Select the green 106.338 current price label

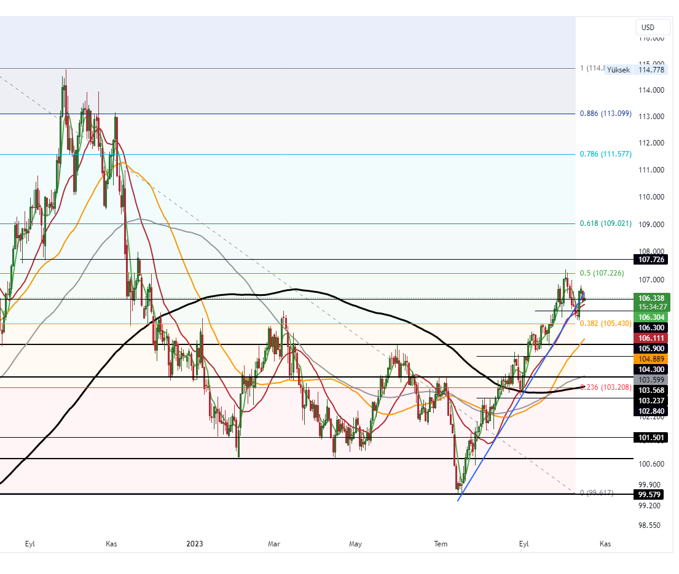click(x=651, y=298)
